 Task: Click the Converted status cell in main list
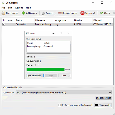point(21,24)
